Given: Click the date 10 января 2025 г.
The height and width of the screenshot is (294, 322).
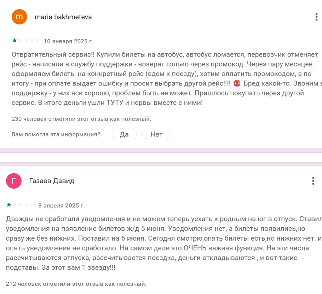Looking at the screenshot, I should point(68,41).
